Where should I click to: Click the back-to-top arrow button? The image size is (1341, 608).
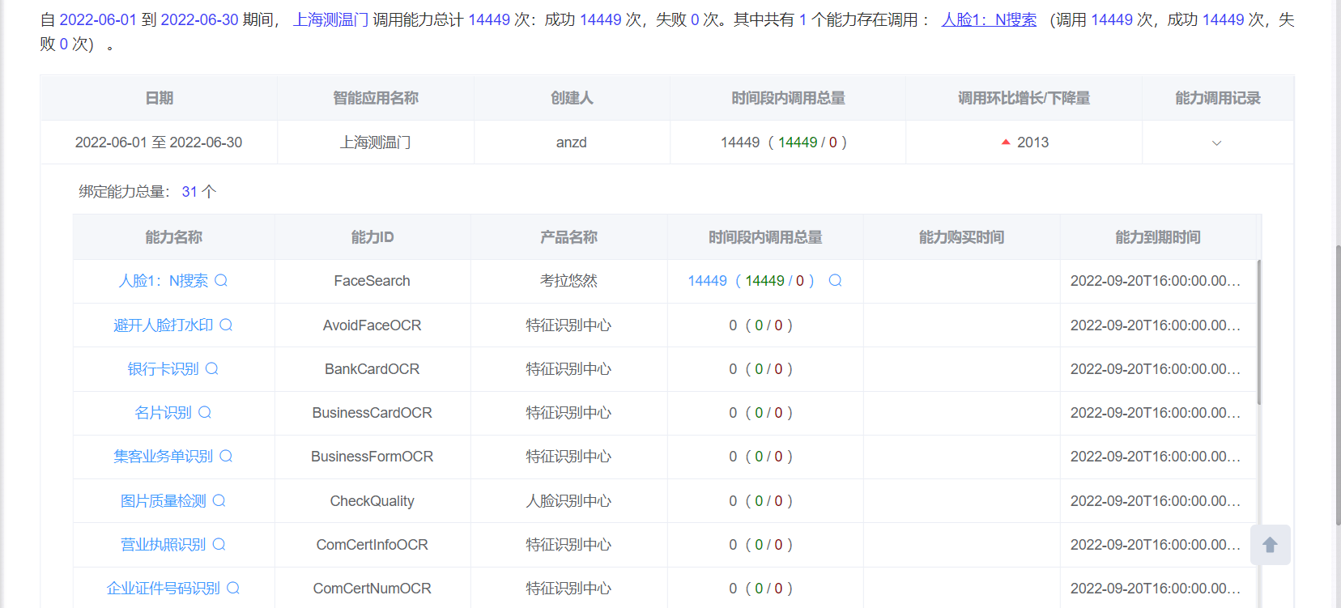tap(1270, 545)
